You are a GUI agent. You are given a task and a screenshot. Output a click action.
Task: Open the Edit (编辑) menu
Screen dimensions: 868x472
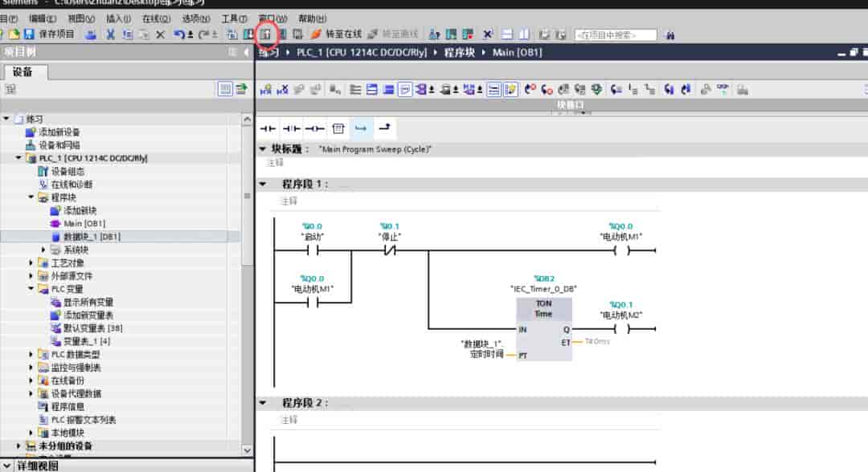(x=43, y=18)
